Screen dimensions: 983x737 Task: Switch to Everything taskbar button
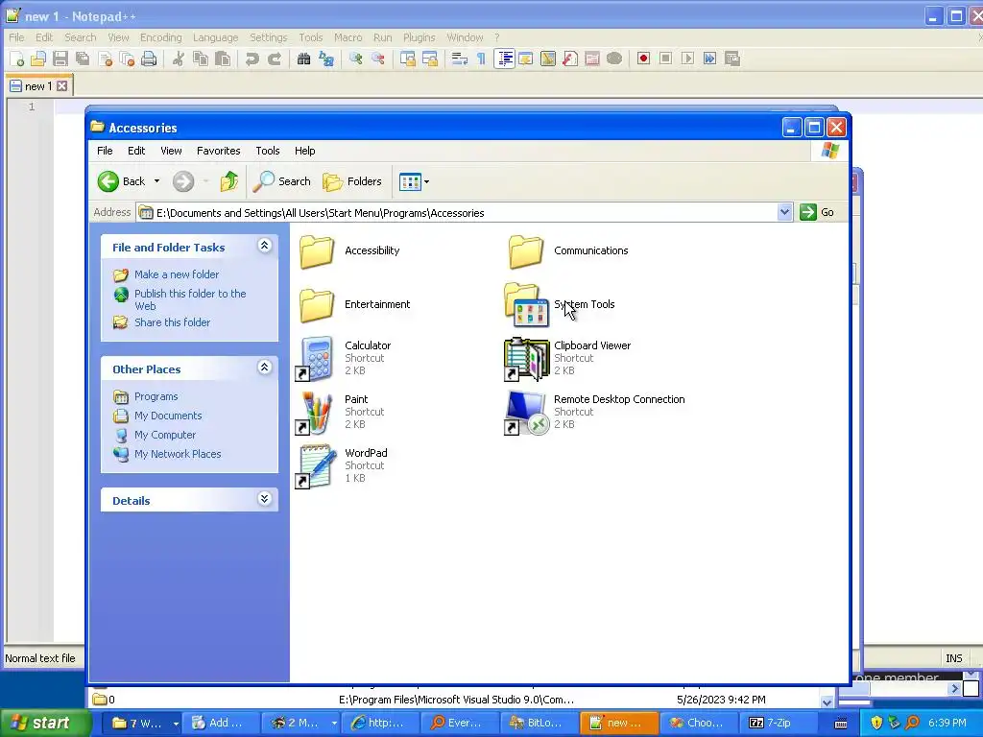tap(458, 723)
